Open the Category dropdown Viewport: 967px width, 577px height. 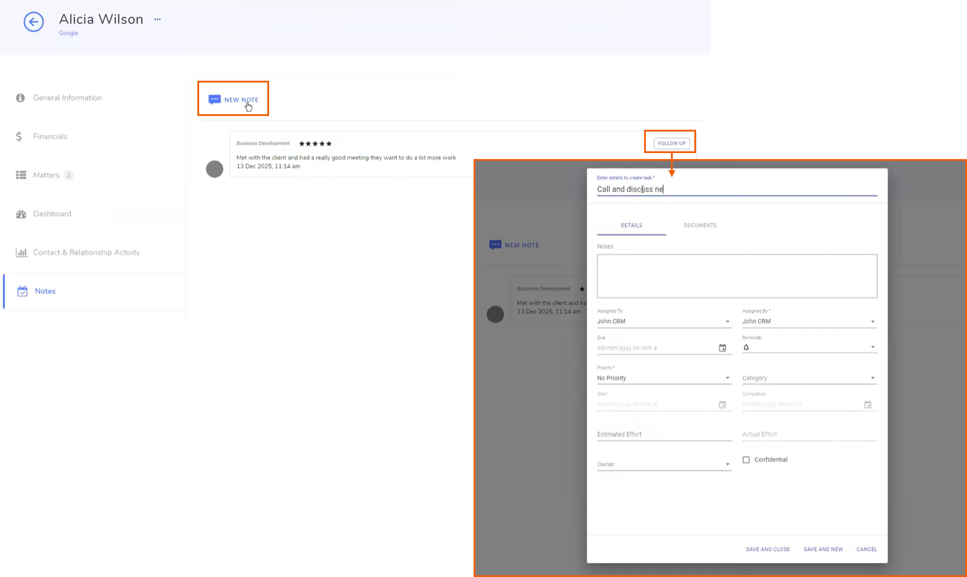click(x=873, y=378)
